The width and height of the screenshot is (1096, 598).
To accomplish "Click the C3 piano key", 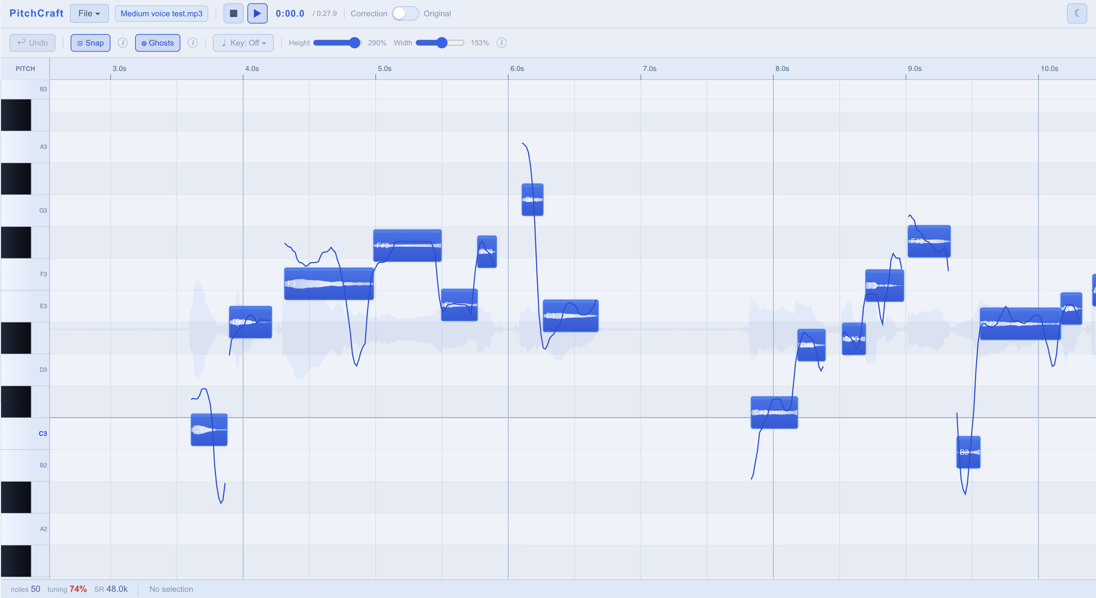I will coord(25,433).
